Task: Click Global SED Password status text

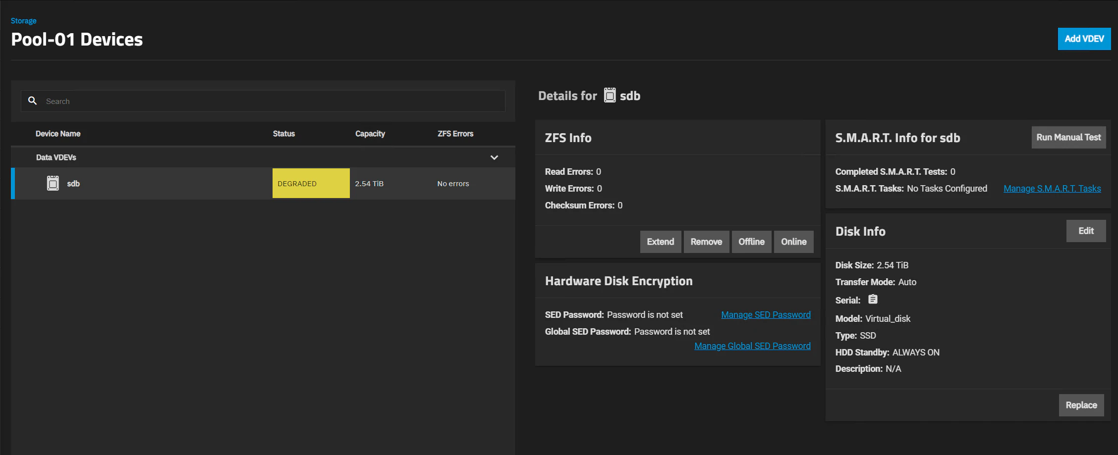Action: pyautogui.click(x=672, y=332)
